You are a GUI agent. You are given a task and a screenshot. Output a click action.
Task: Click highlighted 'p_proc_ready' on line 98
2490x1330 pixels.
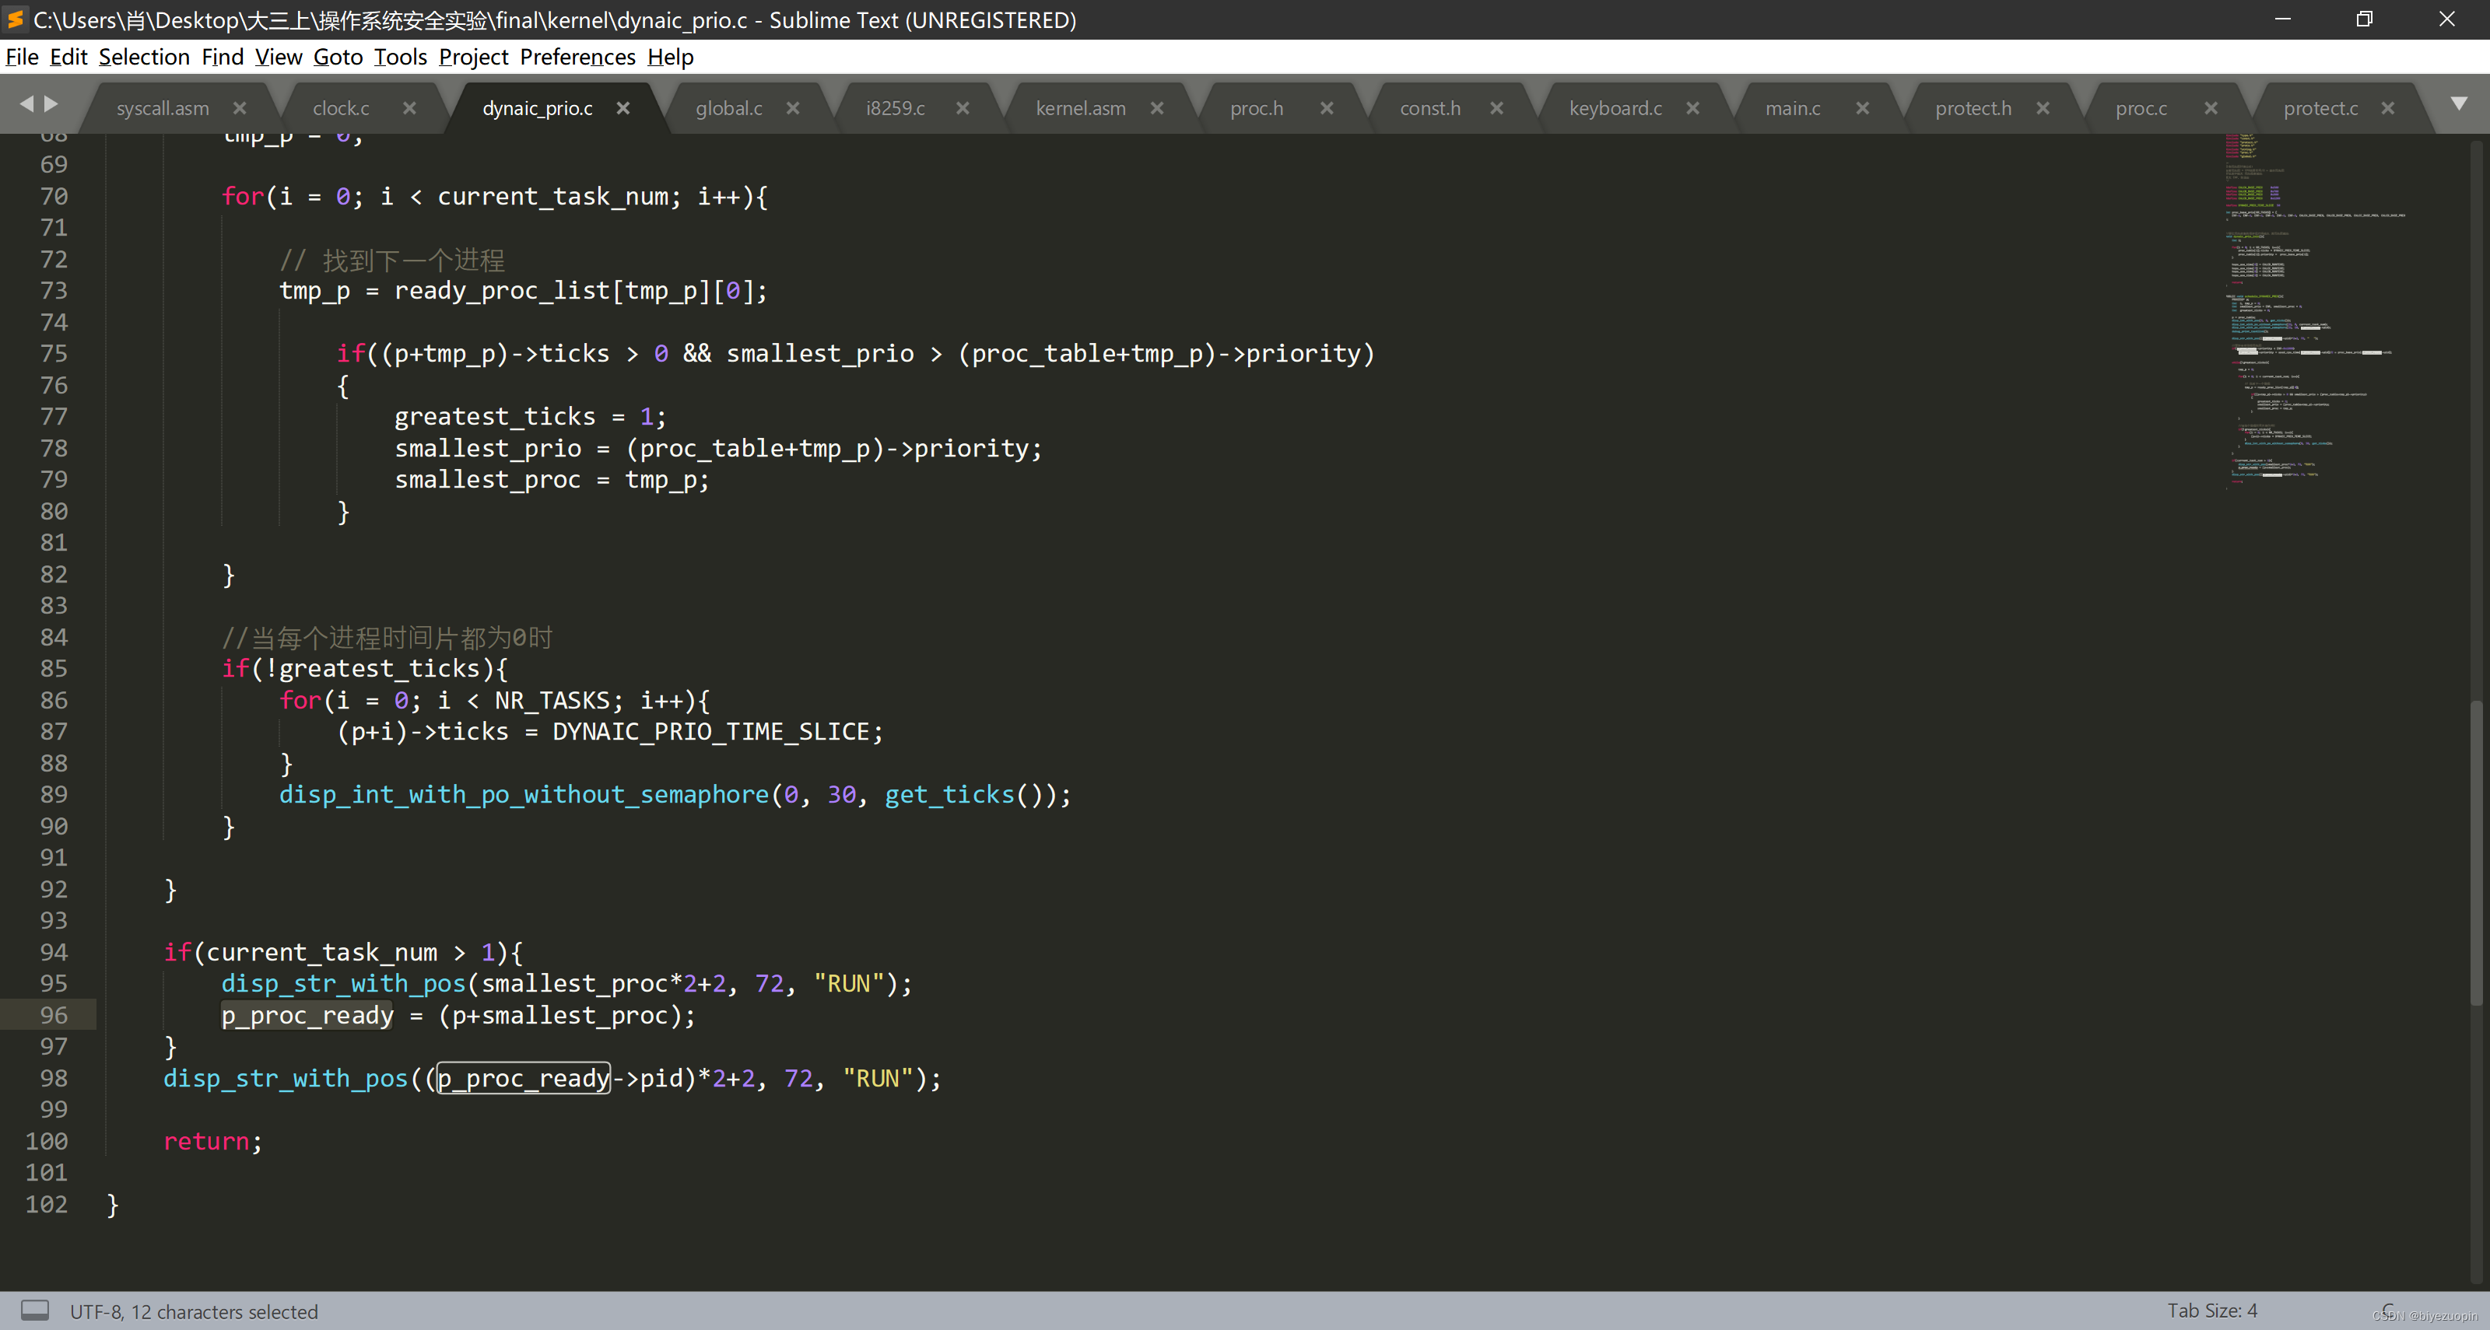[x=523, y=1078]
